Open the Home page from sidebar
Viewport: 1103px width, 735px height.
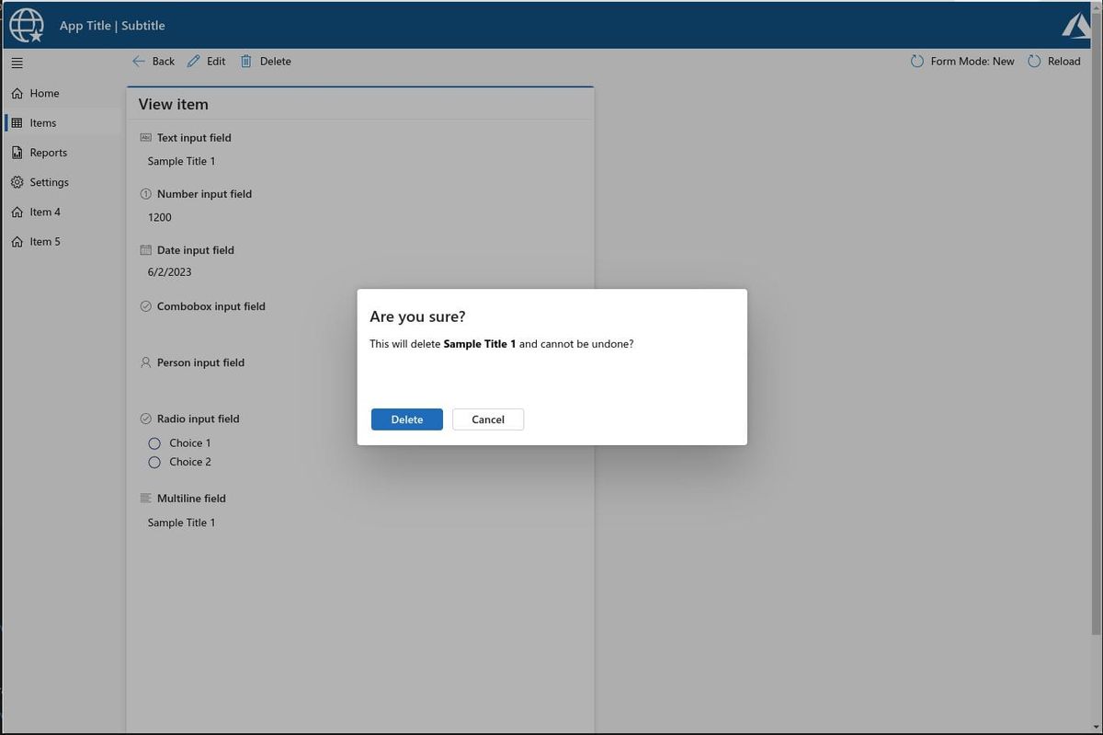(44, 93)
